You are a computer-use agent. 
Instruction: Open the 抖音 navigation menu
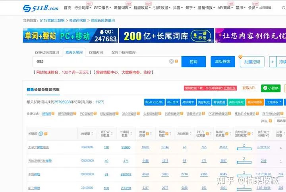click(x=178, y=8)
